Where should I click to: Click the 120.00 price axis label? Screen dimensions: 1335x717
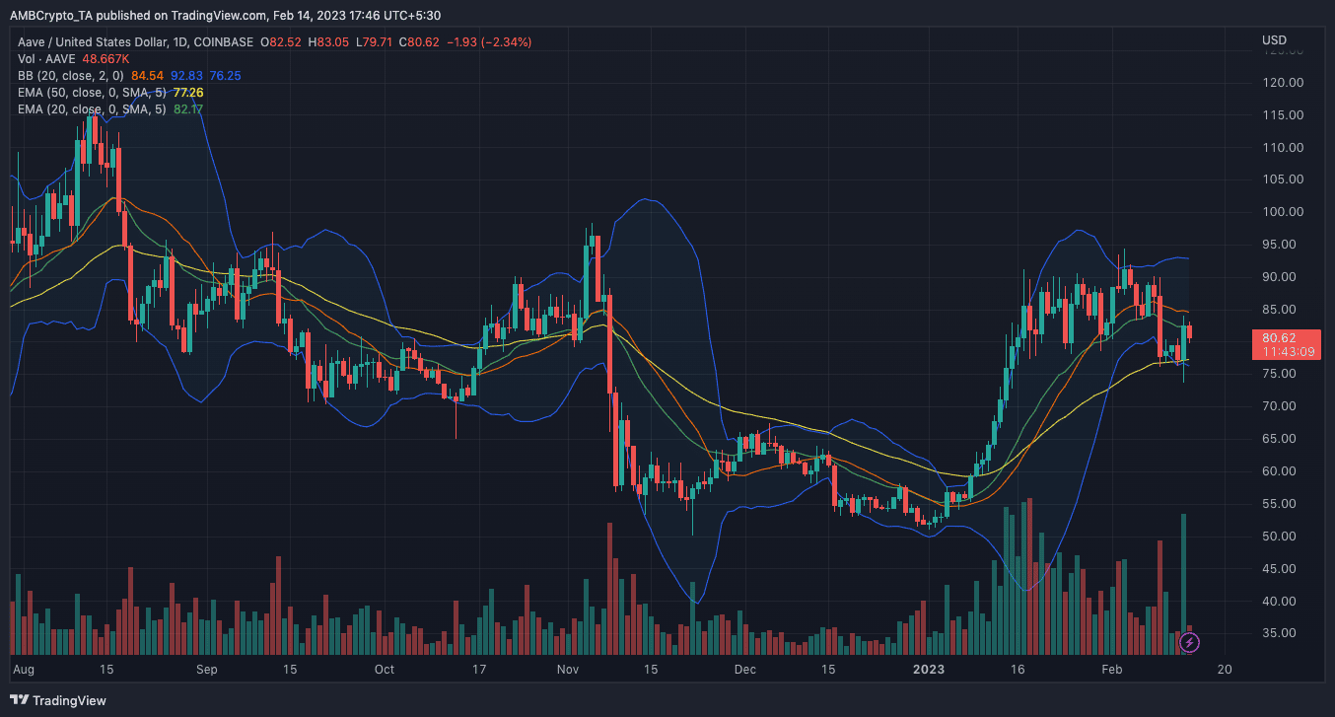1283,83
